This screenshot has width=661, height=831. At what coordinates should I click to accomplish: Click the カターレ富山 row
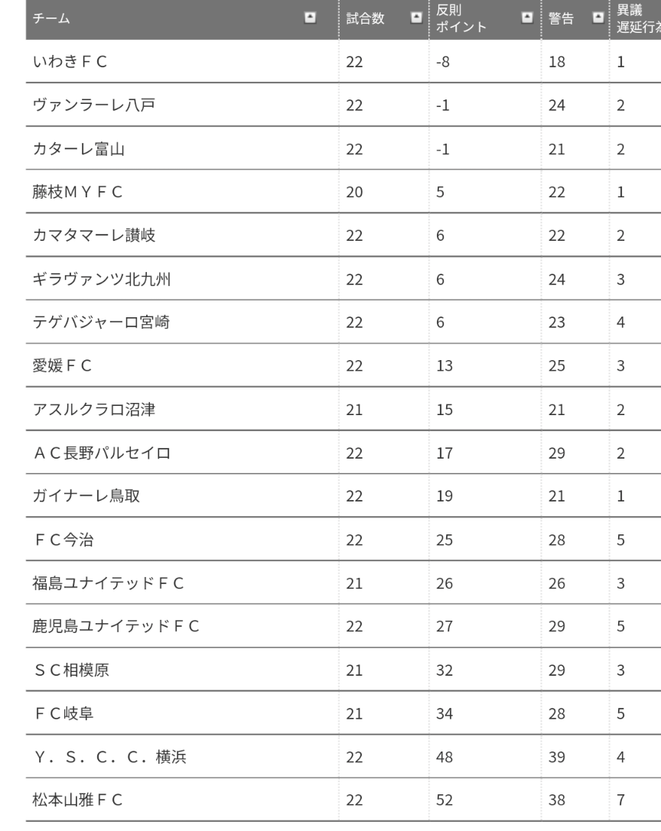[344, 148]
